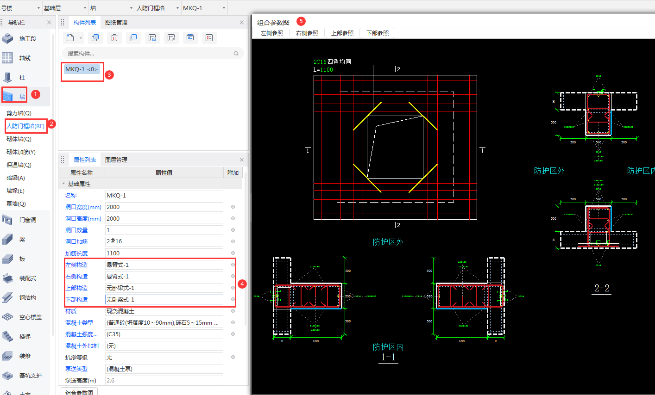
Task: Click the component list display icon
Action: click(190, 38)
